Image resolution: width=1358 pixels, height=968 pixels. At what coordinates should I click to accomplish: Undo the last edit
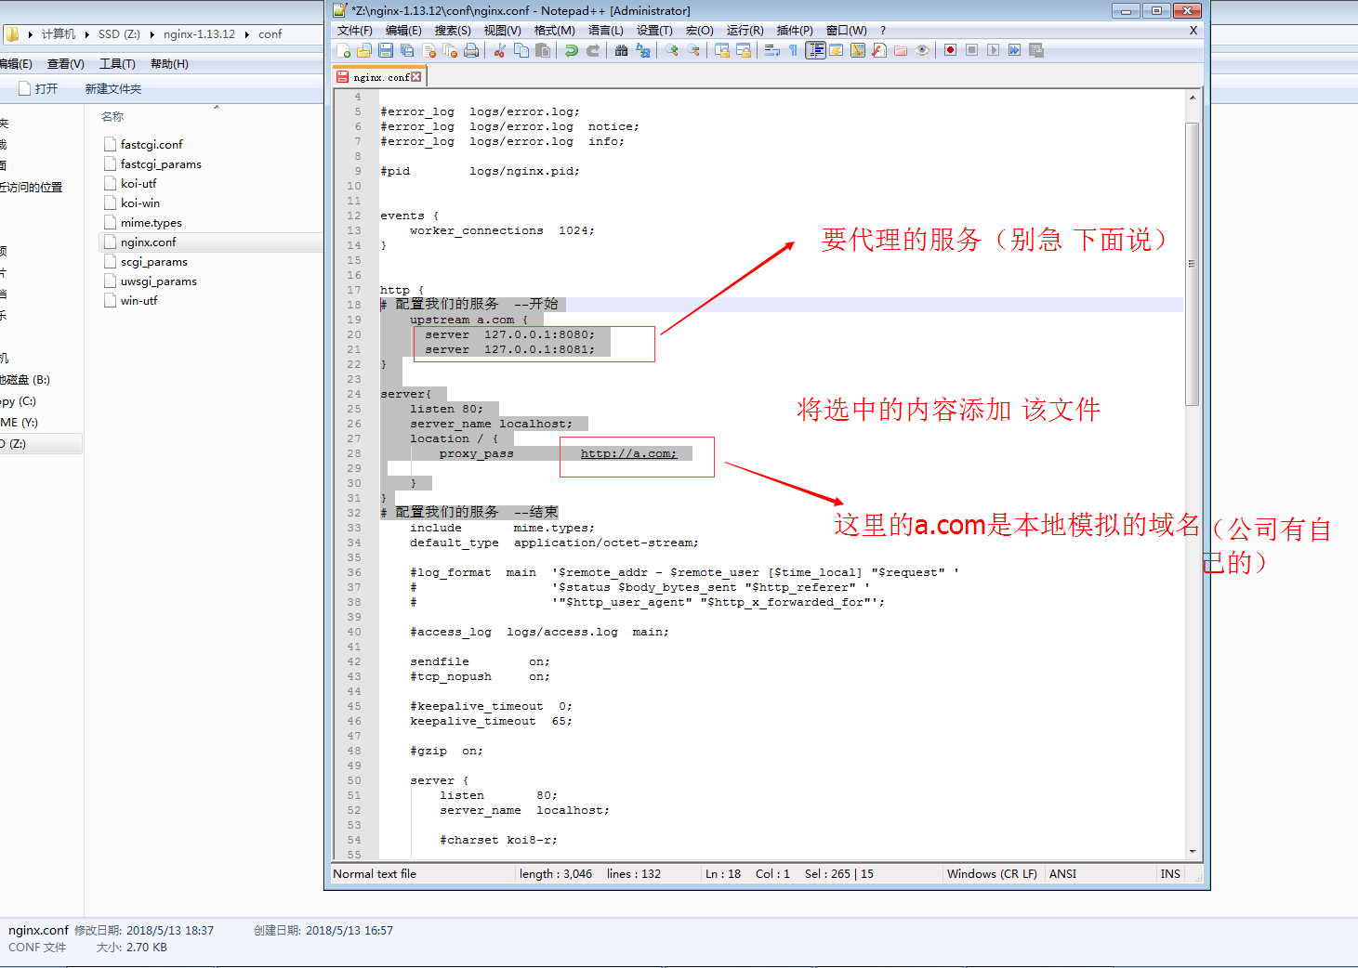click(x=572, y=50)
